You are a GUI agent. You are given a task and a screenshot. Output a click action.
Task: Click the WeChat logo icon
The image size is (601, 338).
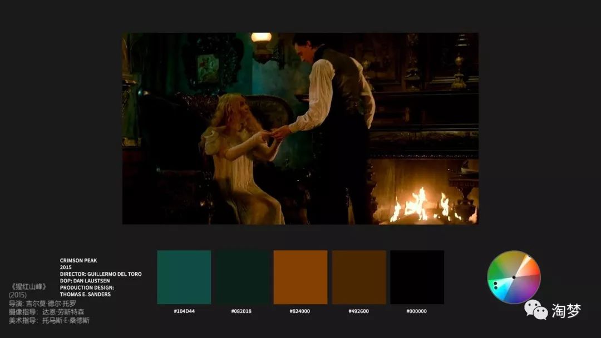(536, 310)
